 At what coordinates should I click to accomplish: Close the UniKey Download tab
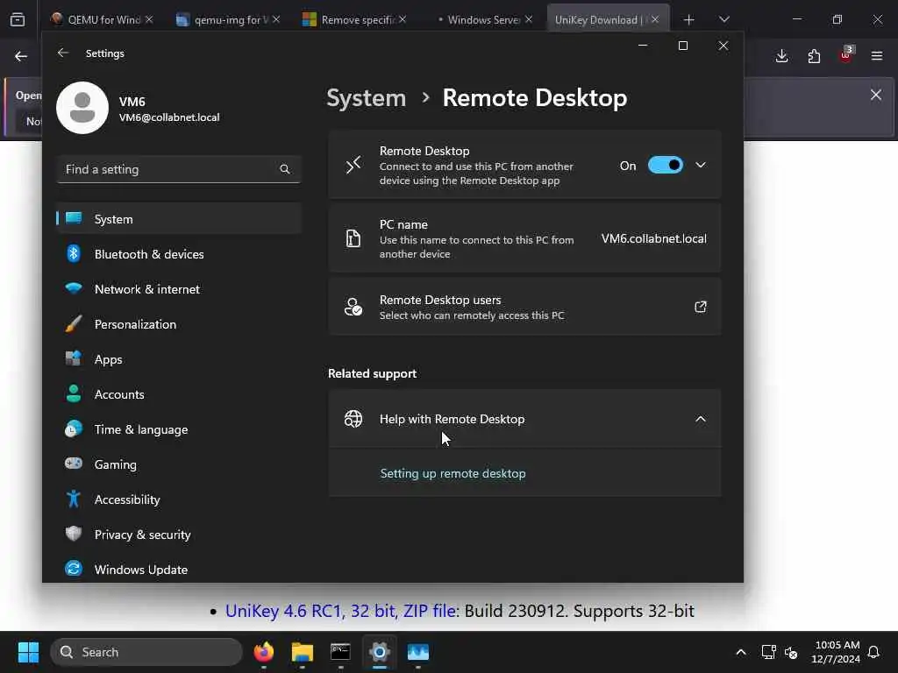click(655, 19)
